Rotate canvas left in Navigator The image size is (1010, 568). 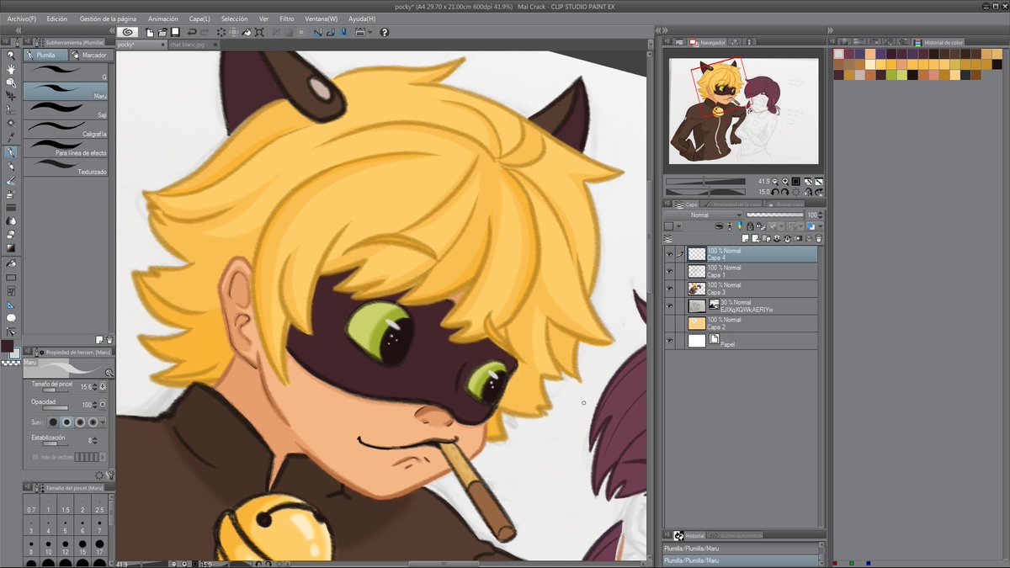click(x=775, y=192)
